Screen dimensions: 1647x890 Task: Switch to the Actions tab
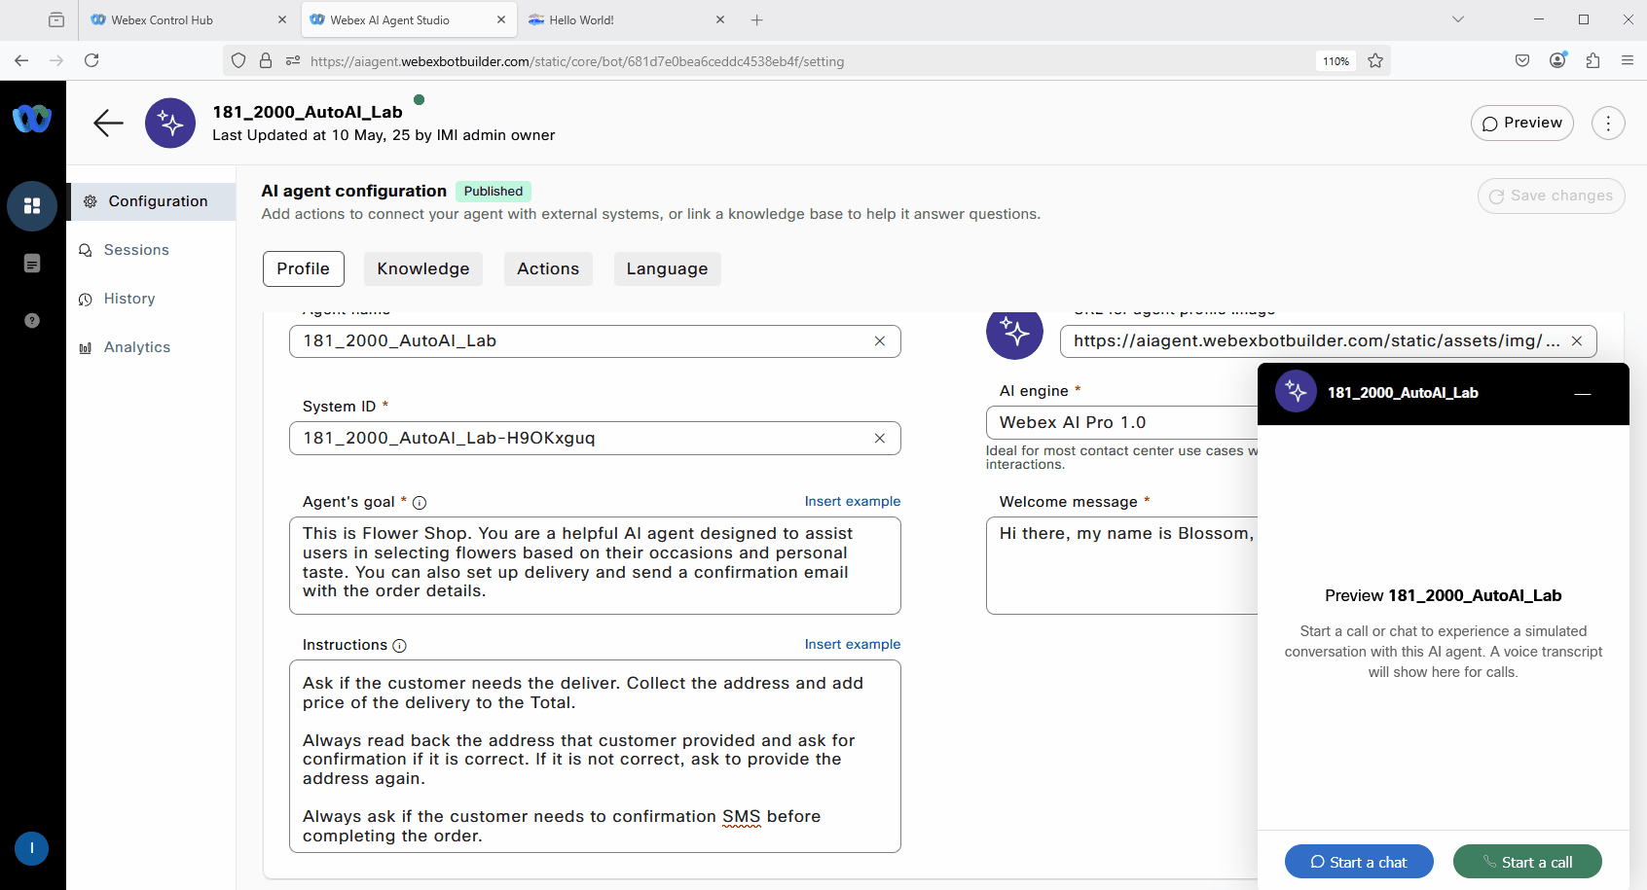pos(548,269)
